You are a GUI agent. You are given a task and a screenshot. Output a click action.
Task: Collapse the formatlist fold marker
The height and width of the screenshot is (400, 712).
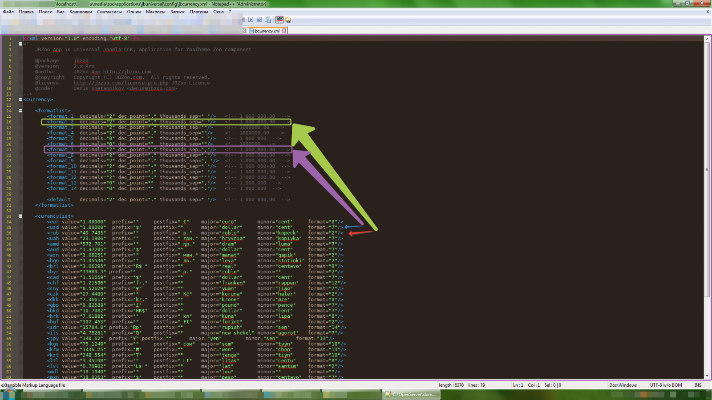(20, 111)
